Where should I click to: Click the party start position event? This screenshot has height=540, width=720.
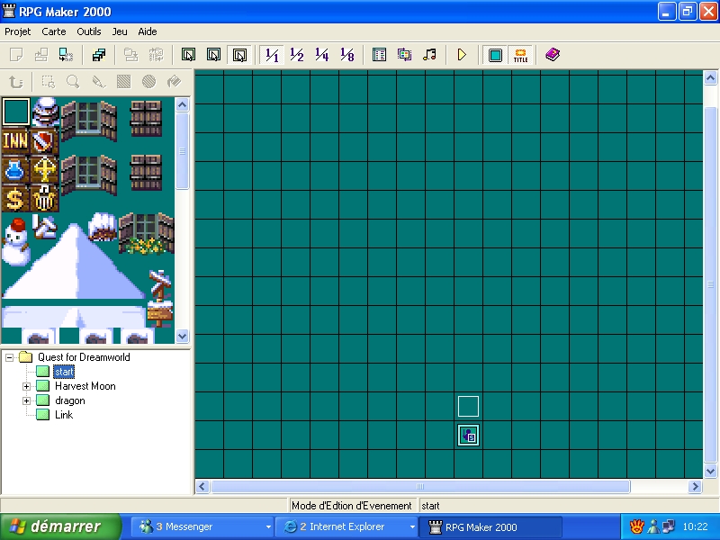pos(468,436)
